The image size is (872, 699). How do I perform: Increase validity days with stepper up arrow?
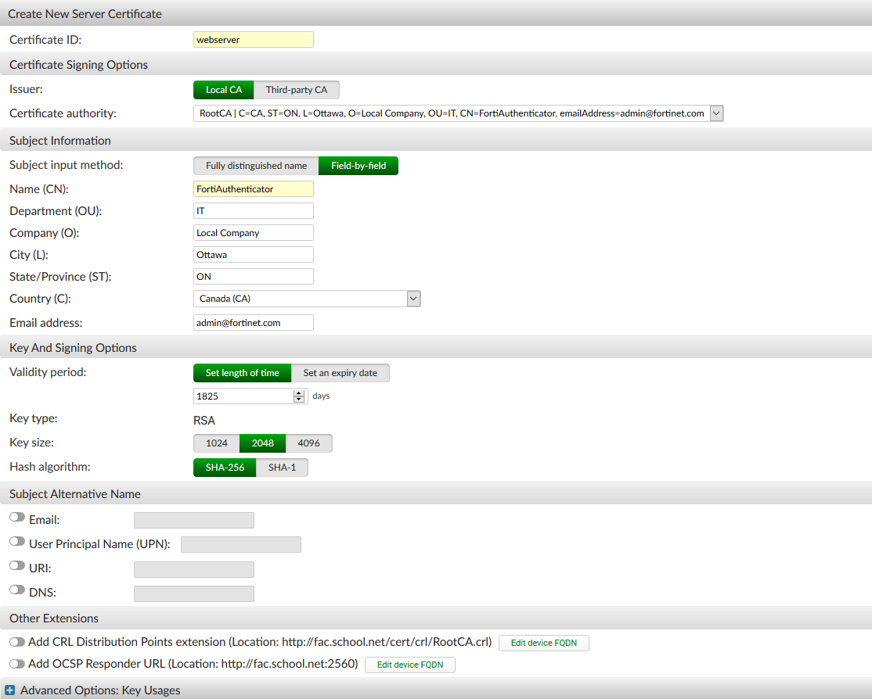(299, 393)
